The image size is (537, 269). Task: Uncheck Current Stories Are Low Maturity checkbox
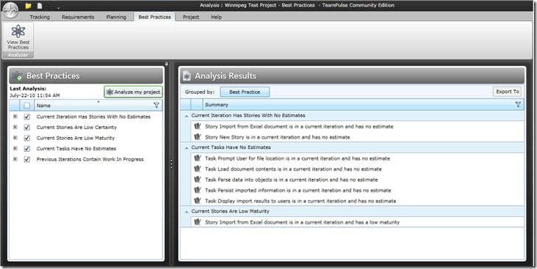pyautogui.click(x=27, y=138)
